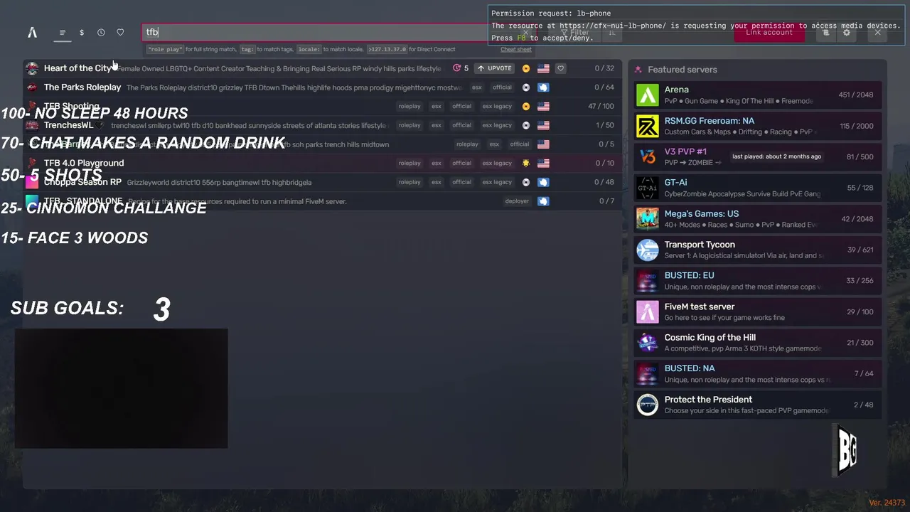Click 'esx legacy' tag on TFB Shooting row

tap(497, 106)
